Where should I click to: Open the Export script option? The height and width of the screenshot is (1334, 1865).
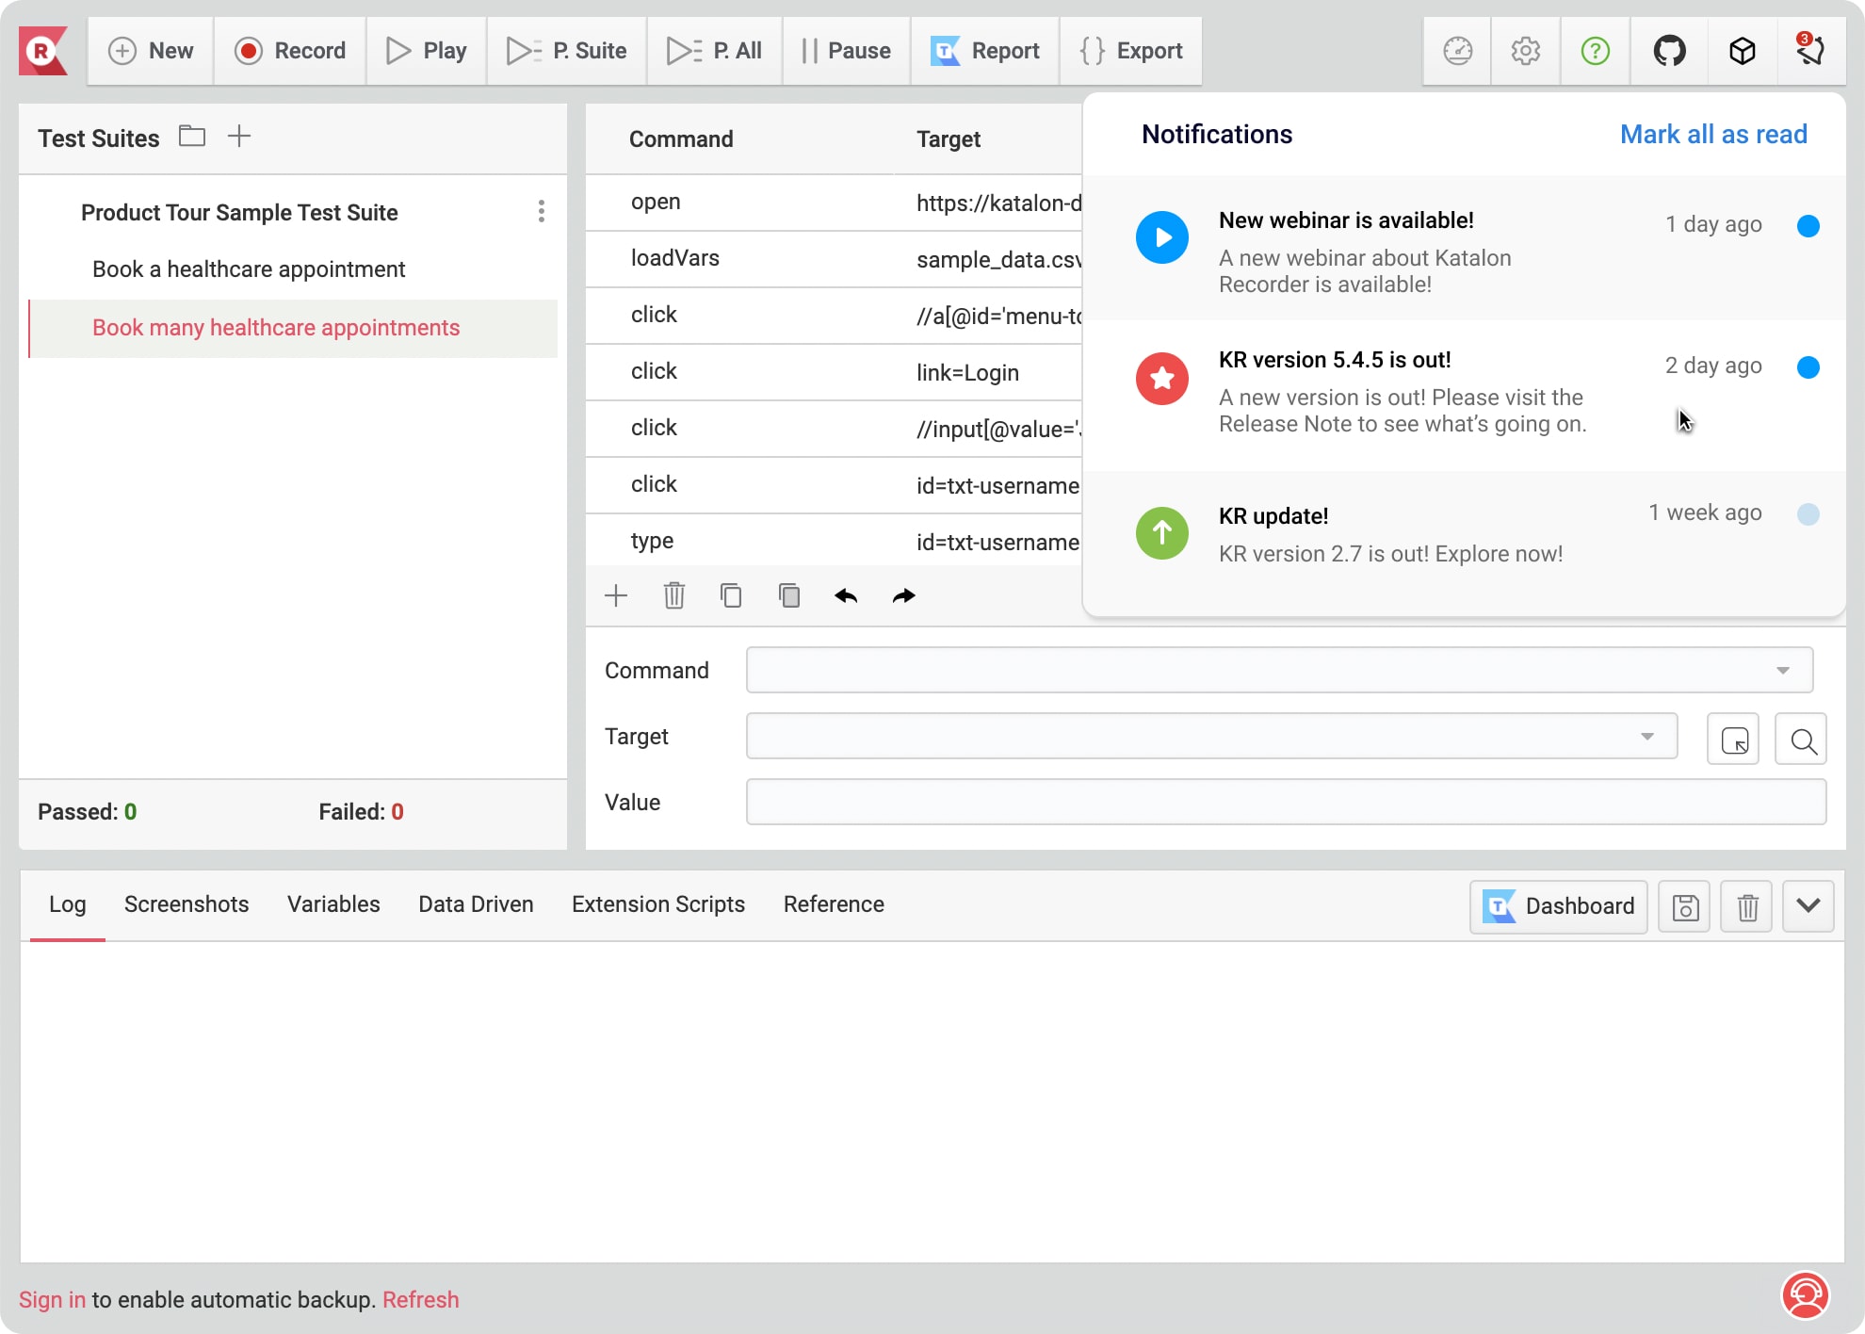point(1131,51)
